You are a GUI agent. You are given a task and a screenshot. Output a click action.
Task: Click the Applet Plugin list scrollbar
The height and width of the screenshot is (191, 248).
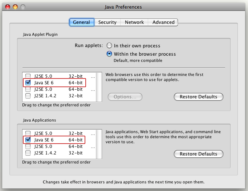(99, 87)
